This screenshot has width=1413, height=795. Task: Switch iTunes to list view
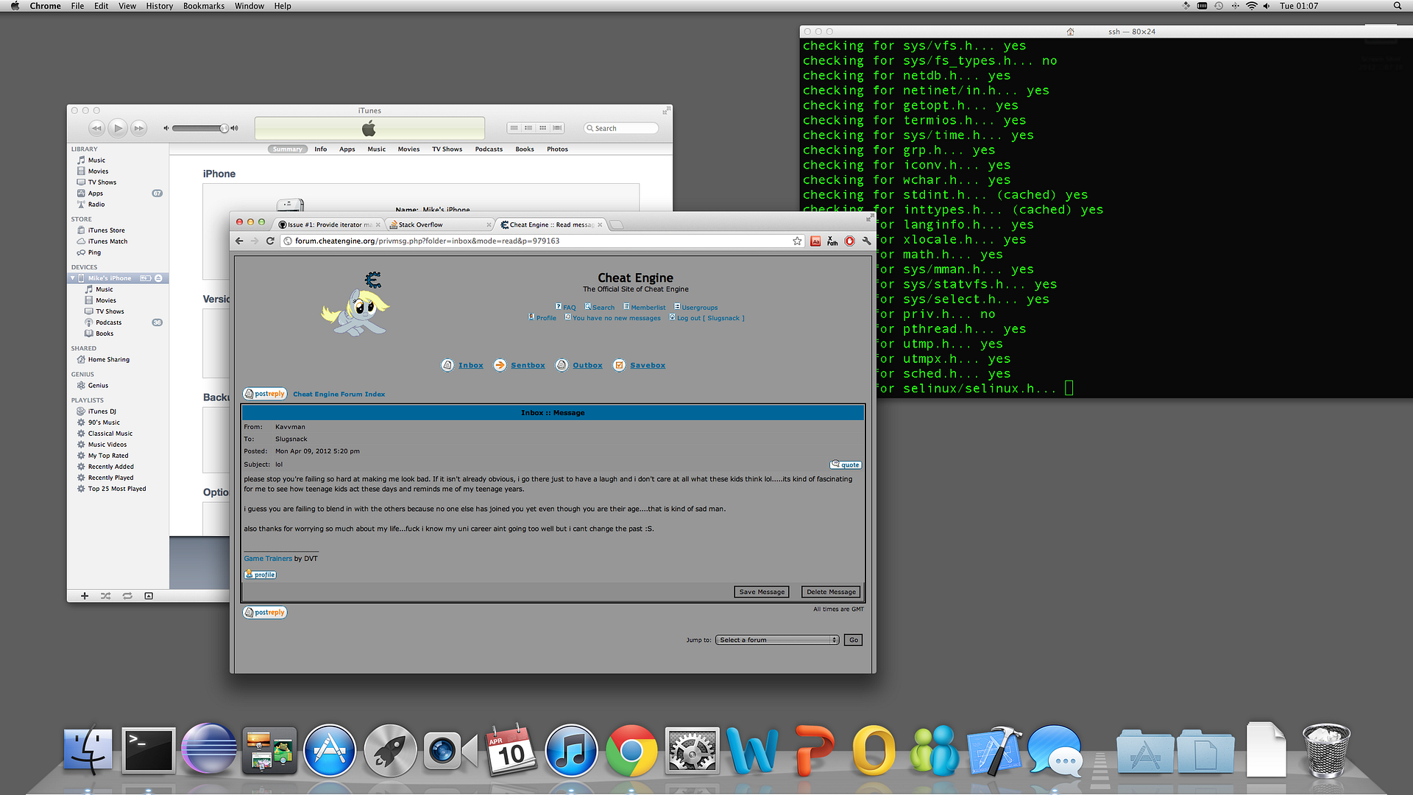[514, 128]
